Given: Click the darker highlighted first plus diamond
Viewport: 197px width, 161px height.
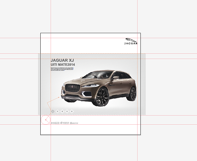Looking at the screenshot, I should coord(53,111).
